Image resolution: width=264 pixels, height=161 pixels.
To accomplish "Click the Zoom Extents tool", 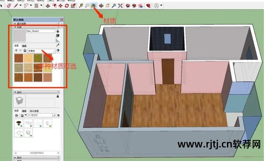I will click(120, 6).
